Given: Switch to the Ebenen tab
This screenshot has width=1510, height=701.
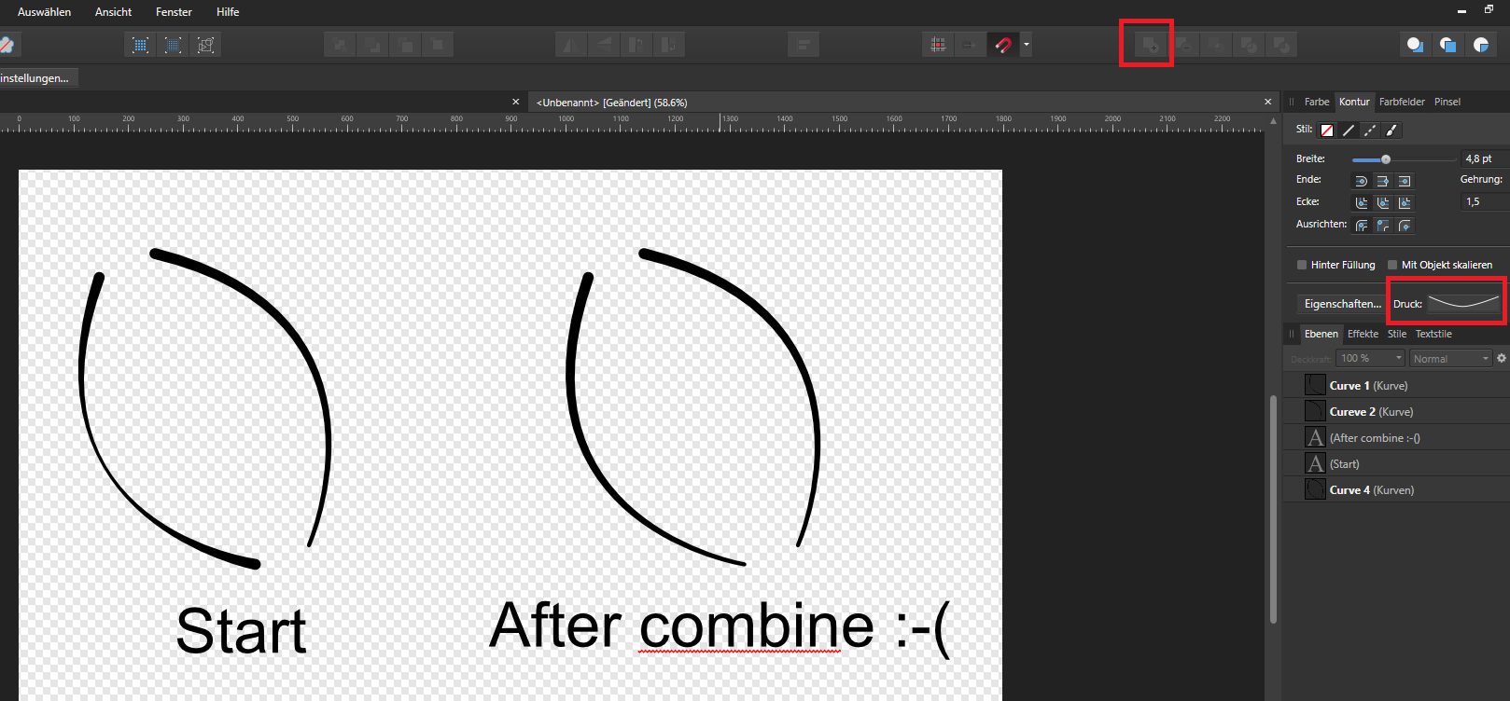Looking at the screenshot, I should (x=1321, y=334).
